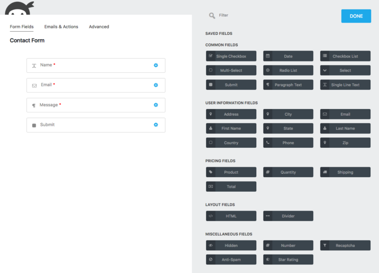Viewport: 379px width, 273px height.
Task: Add the Country field
Action: pyautogui.click(x=231, y=143)
